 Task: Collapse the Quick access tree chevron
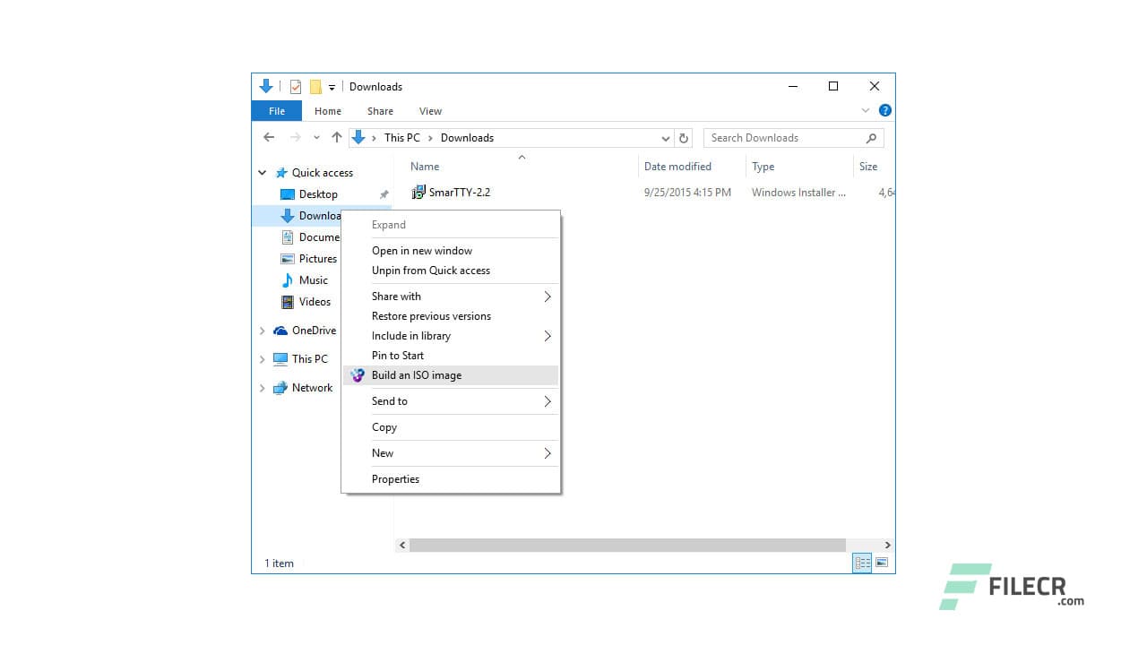(262, 172)
